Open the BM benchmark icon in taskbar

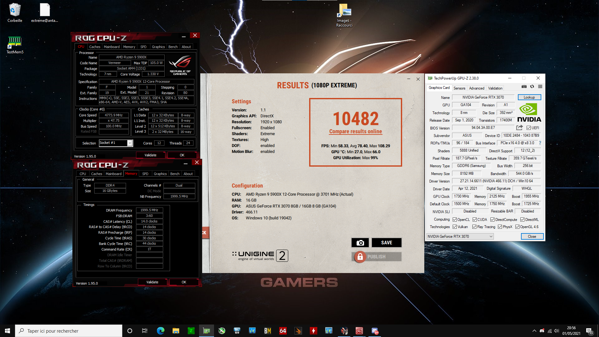coord(267,331)
